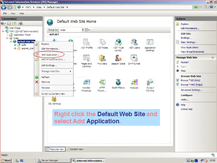Click Basic Settings in Actions pane
The width and height of the screenshot is (217, 163).
pyautogui.click(x=189, y=42)
